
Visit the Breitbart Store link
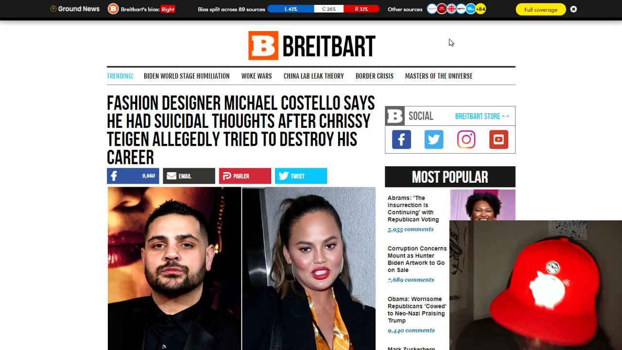(x=482, y=116)
